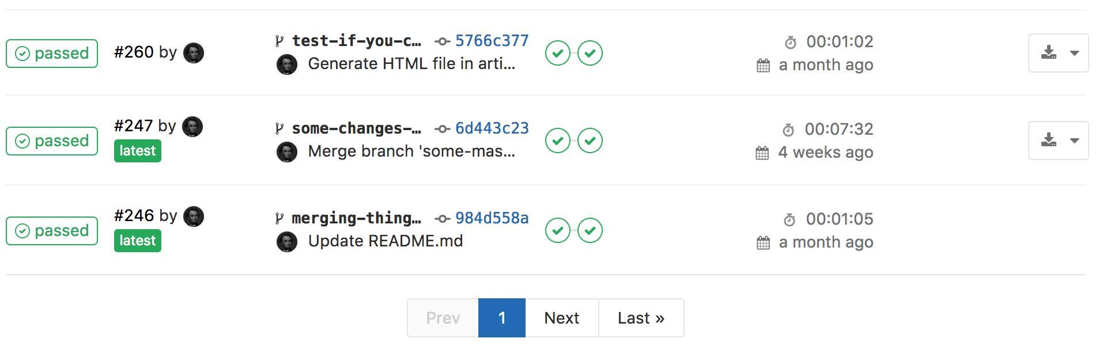Click passed status badge for pipeline #246
The height and width of the screenshot is (357, 1103).
point(52,231)
